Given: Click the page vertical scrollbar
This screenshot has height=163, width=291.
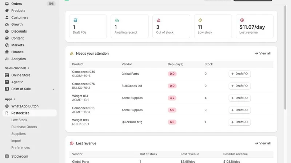Looking at the screenshot, I should (285, 57).
